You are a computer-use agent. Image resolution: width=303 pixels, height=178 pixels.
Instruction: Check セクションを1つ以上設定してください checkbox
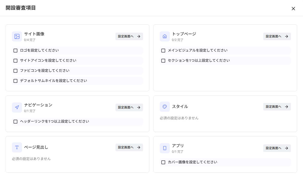point(163,61)
